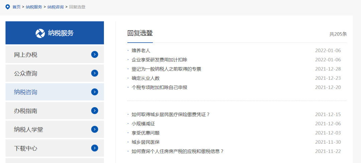Click arrow icon beside 纳税咨询 in sidebar
361x163 pixels.
(x=95, y=92)
